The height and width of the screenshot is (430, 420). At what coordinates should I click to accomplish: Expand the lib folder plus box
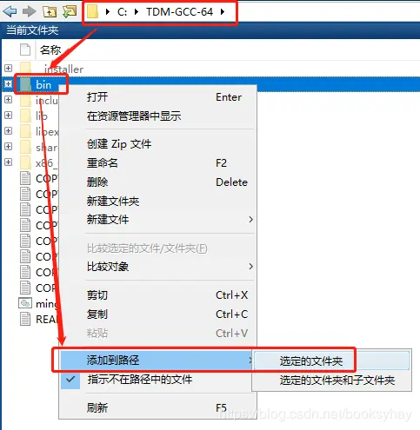pyautogui.click(x=9, y=116)
